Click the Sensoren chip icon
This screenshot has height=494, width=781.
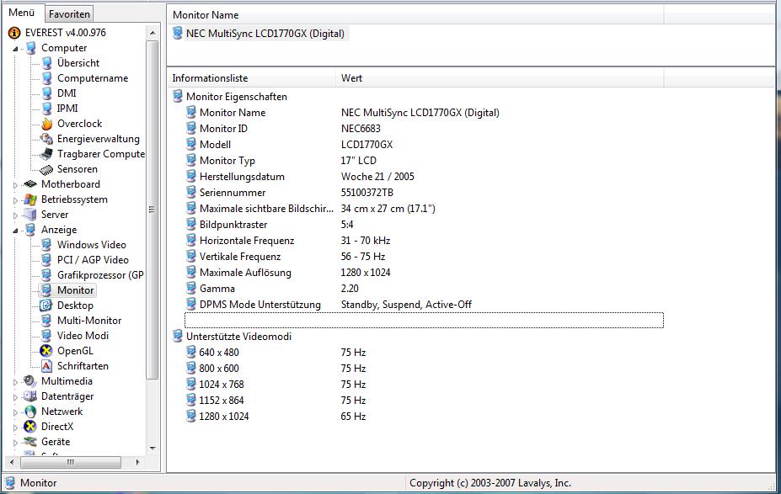pyautogui.click(x=46, y=170)
